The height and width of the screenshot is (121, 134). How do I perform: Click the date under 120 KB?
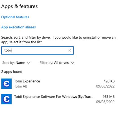point(105,86)
